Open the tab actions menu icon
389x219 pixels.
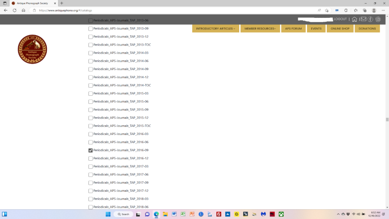point(5,3)
